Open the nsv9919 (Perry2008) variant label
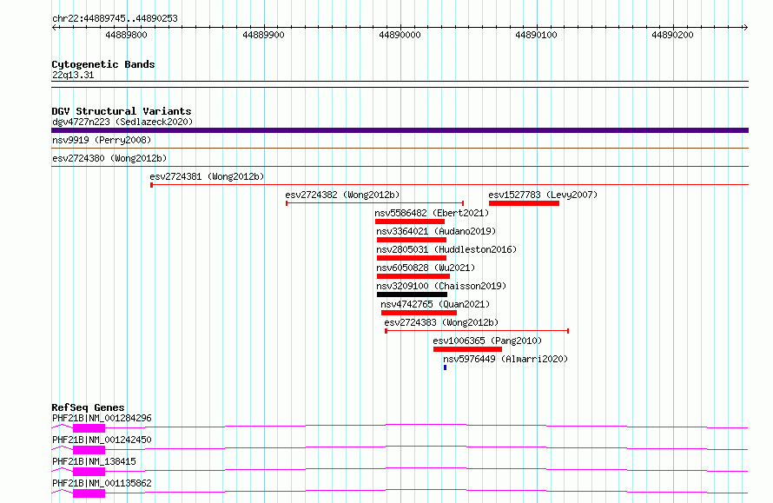 click(x=102, y=140)
